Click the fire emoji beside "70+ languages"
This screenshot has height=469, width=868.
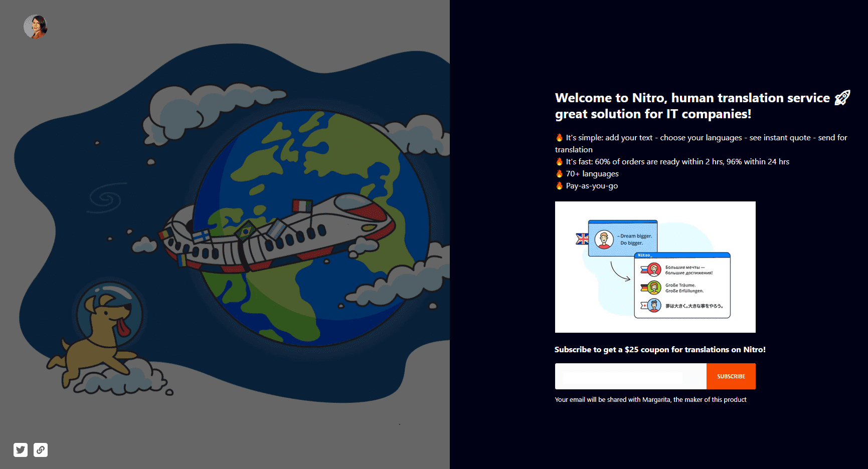[x=559, y=174]
